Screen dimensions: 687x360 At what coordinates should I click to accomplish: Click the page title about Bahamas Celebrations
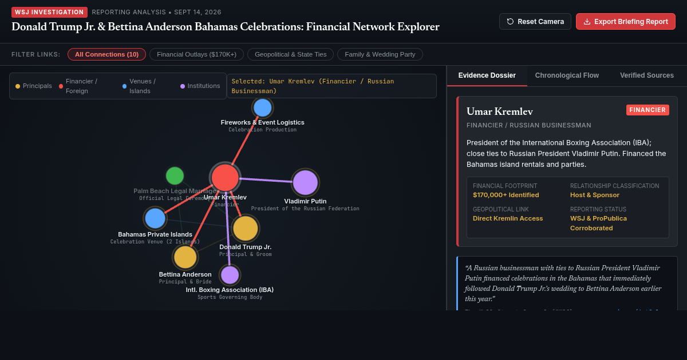[x=226, y=27]
